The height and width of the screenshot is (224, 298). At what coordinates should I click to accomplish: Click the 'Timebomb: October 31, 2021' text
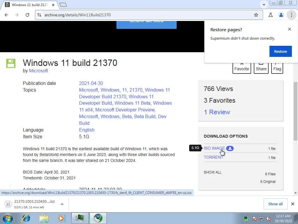(x=49, y=178)
